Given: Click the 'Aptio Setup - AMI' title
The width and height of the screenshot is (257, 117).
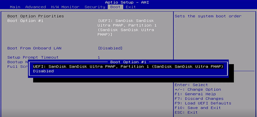Looking at the screenshot, I should click(x=127, y=2).
